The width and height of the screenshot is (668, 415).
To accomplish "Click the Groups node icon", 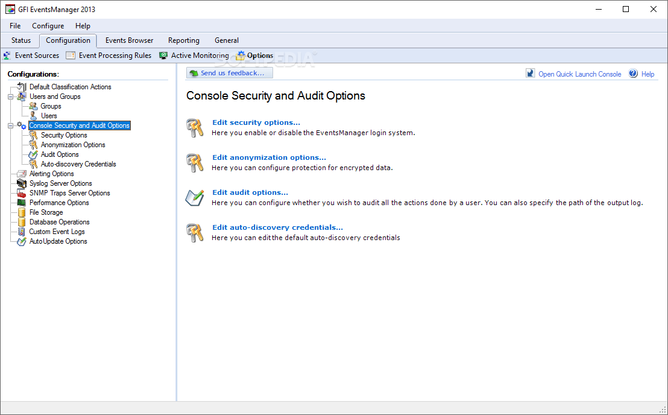I will [33, 106].
